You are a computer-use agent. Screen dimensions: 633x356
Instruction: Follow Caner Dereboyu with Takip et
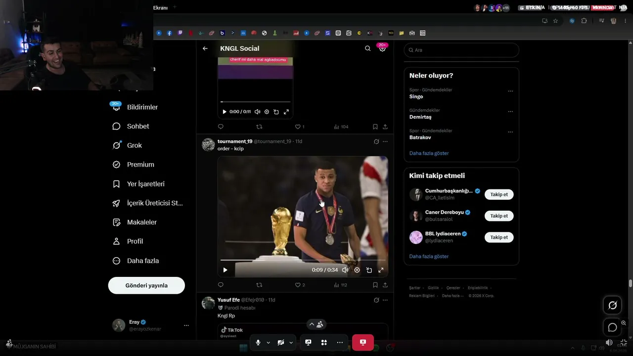coord(499,216)
